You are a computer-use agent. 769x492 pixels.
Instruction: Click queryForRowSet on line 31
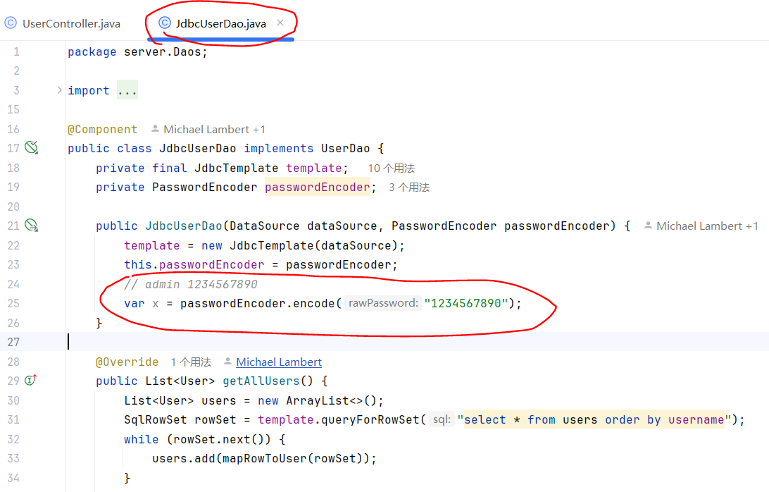click(370, 420)
